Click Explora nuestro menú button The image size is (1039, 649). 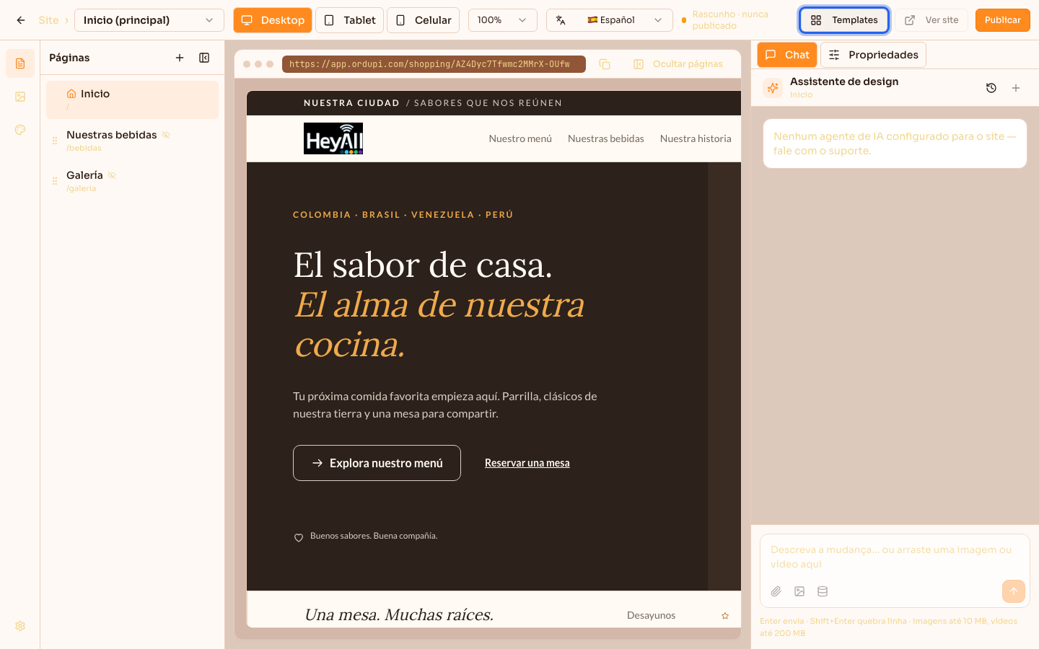[377, 463]
